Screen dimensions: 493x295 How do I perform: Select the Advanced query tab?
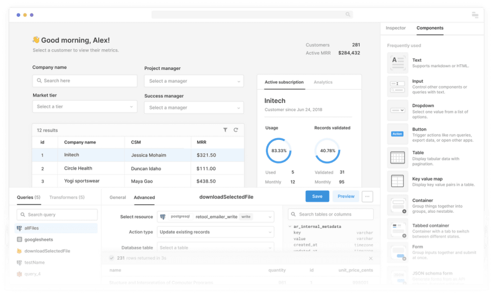[145, 197]
